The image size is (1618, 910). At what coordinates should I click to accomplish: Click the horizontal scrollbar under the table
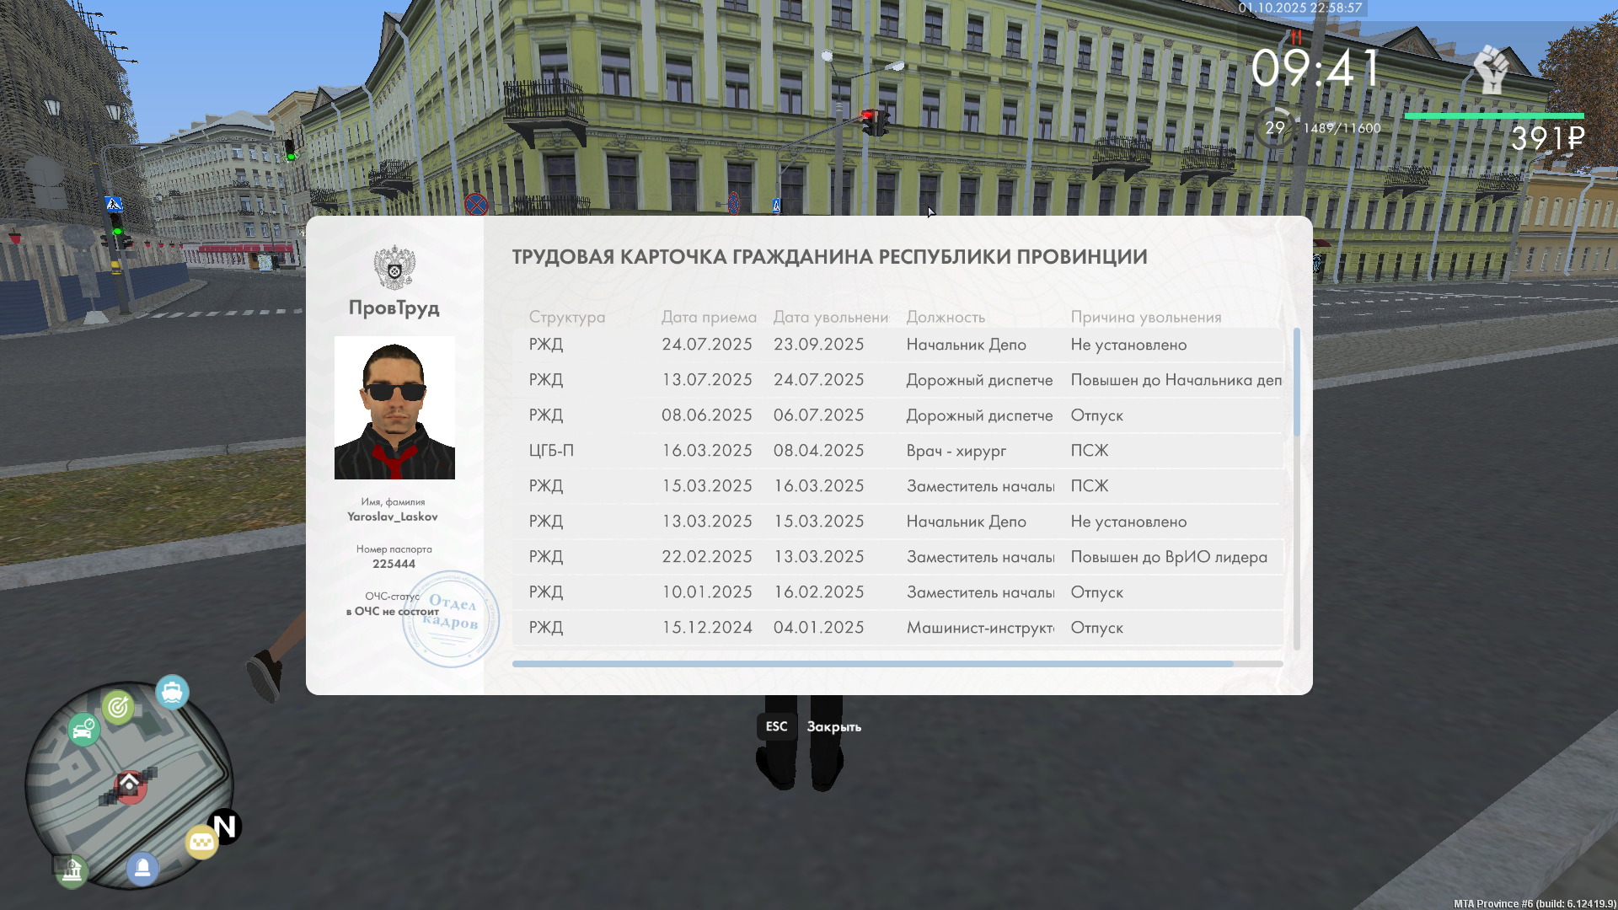[872, 664]
